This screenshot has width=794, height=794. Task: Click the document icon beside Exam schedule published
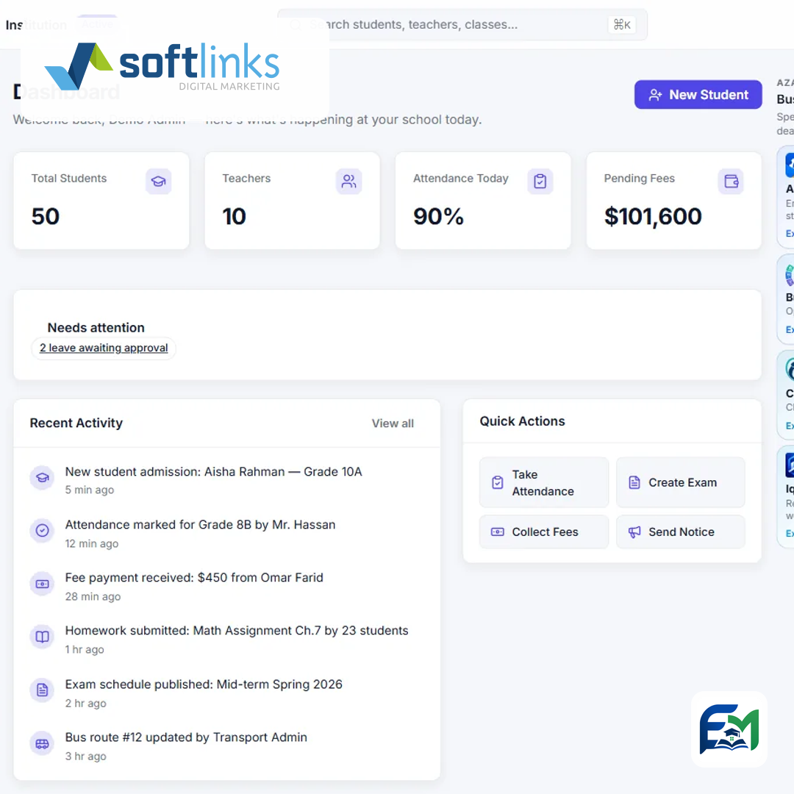click(43, 690)
